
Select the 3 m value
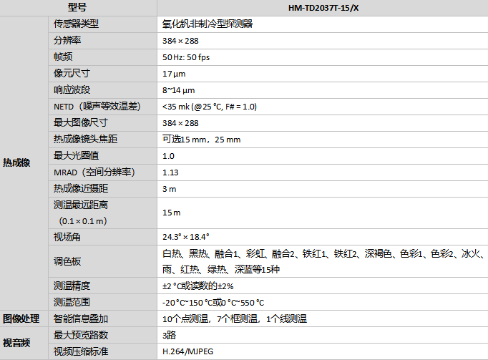(169, 189)
